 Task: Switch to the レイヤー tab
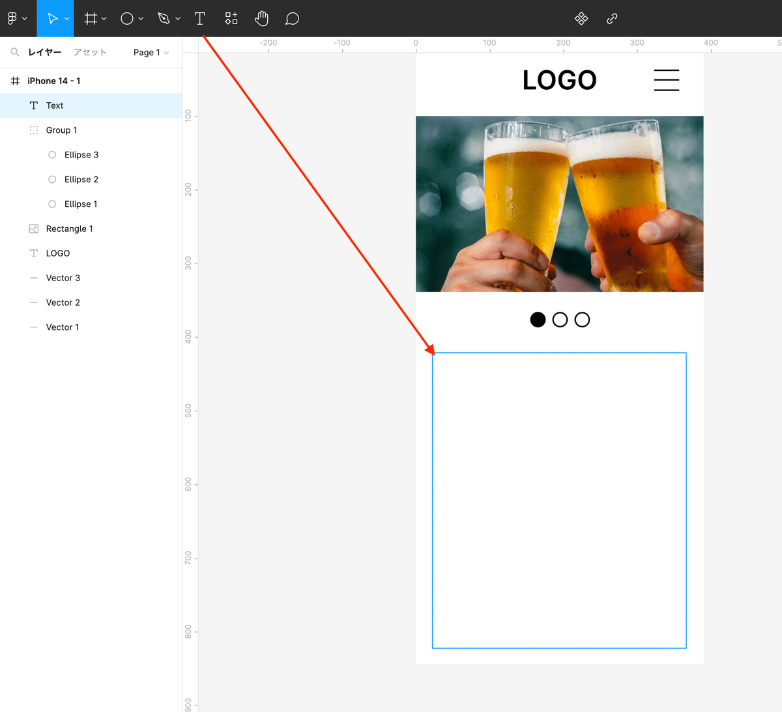(45, 52)
